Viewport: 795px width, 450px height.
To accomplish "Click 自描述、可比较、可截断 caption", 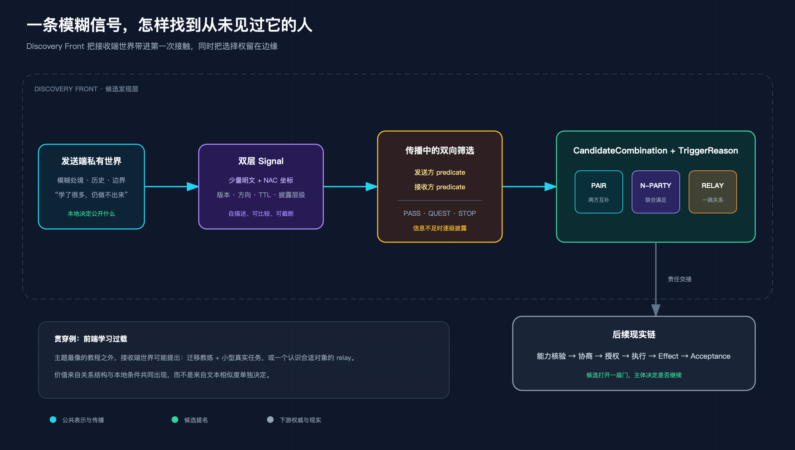I will click(261, 213).
